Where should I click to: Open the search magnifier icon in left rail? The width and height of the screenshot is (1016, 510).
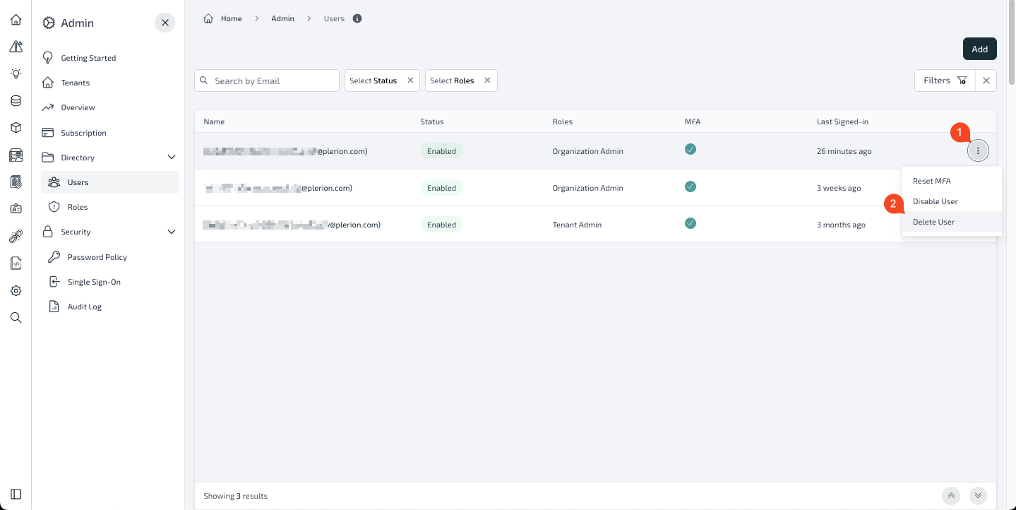[x=16, y=317]
